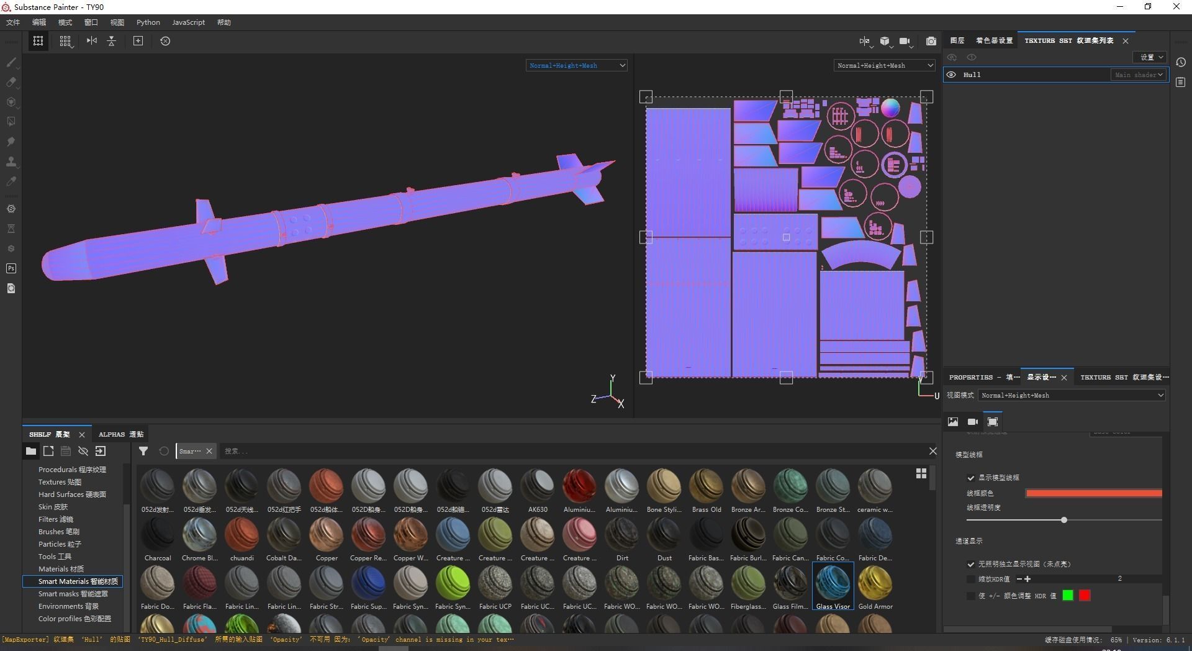The image size is (1192, 651).
Task: Select the Smudge tool
Action: point(11,142)
